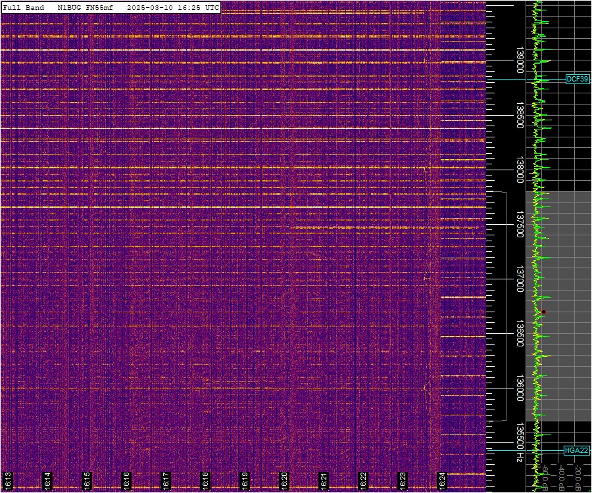Click the 137500 frequency scale label
The width and height of the screenshot is (592, 493).
(x=520, y=225)
